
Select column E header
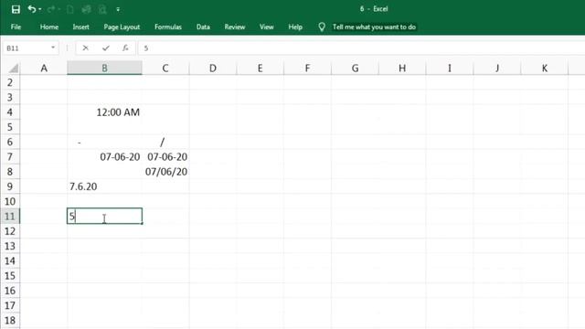coord(260,69)
